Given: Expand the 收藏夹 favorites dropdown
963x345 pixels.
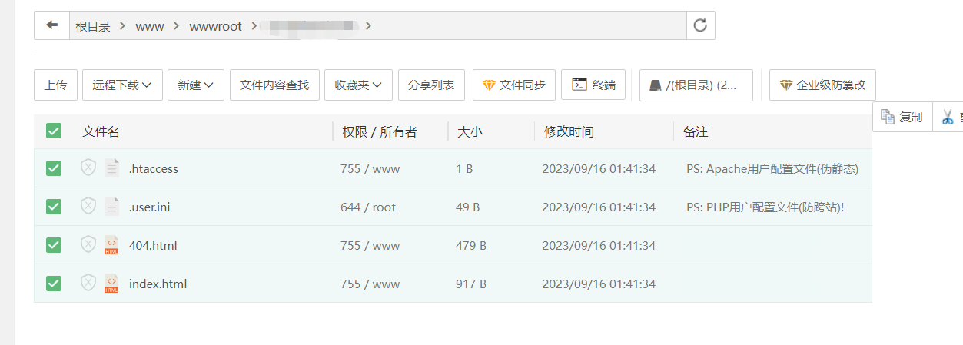Looking at the screenshot, I should coord(358,85).
